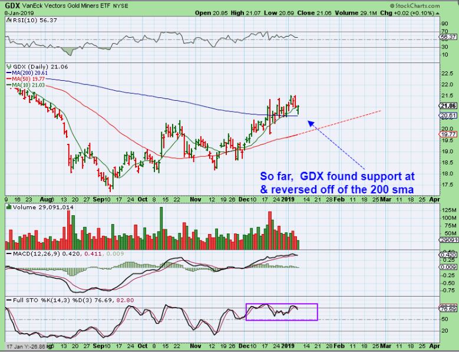Image resolution: width=459 pixels, height=352 pixels.
Task: Click the 50M volume axis label
Action: point(450,233)
